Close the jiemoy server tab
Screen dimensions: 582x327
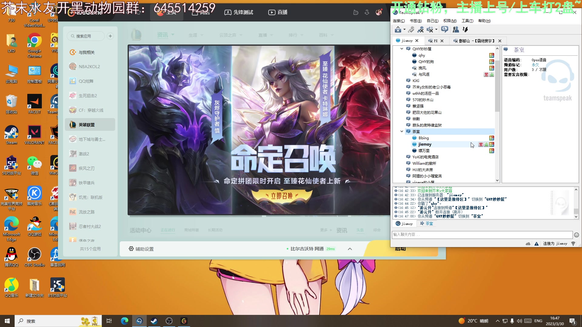click(x=417, y=41)
